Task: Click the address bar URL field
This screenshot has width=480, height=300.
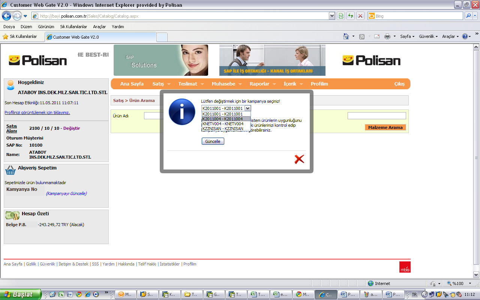Action: click(x=180, y=16)
